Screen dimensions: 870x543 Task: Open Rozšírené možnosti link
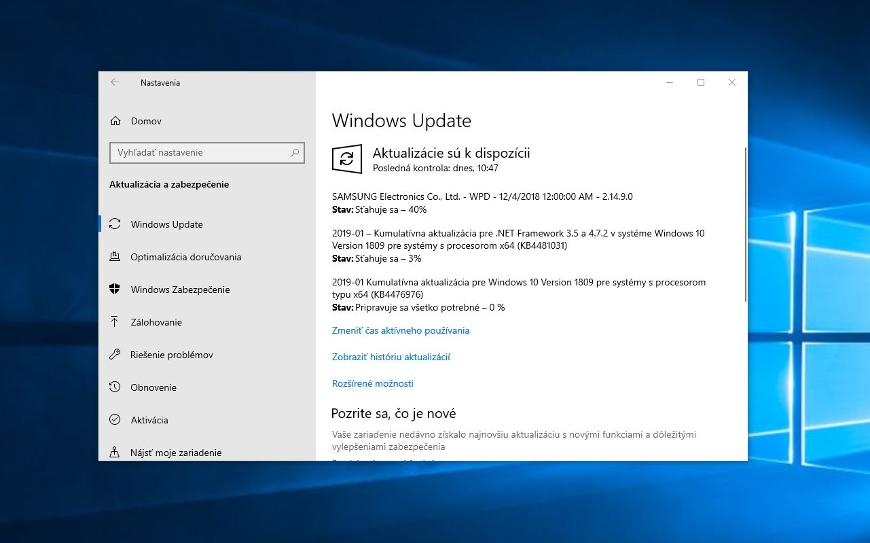coord(373,383)
